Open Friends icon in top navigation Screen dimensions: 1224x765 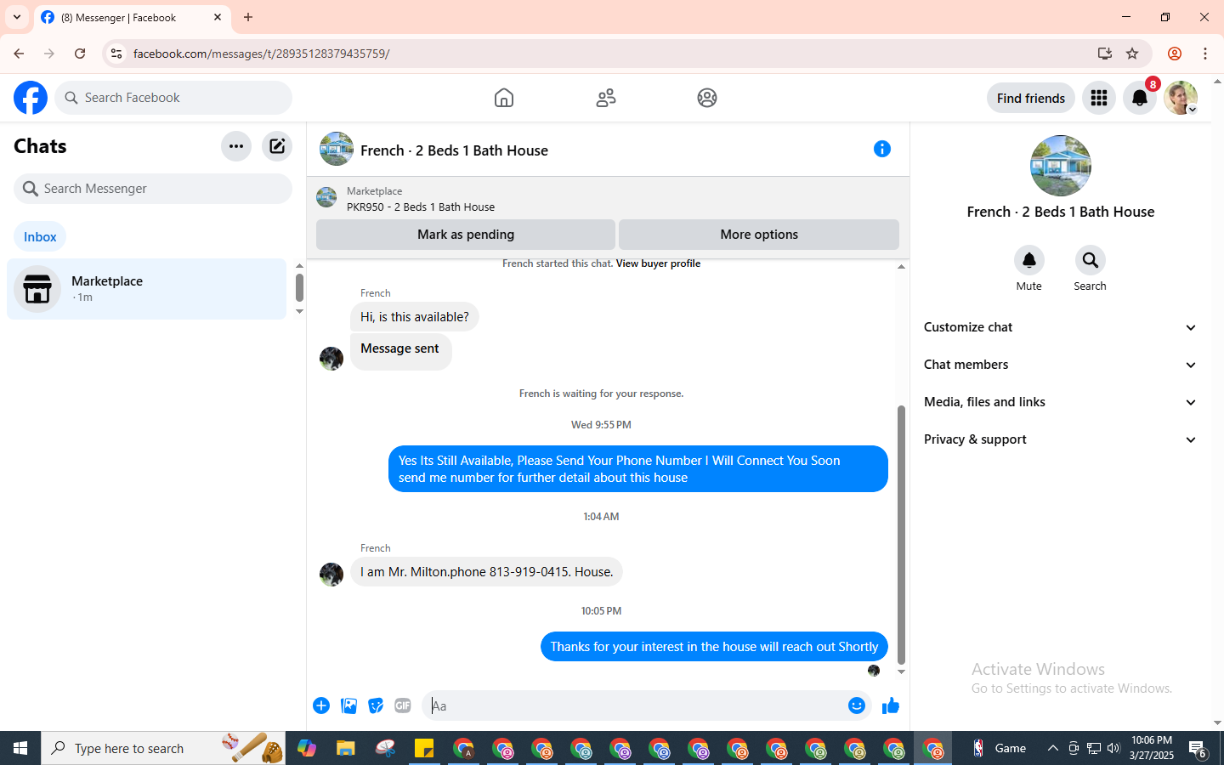(606, 98)
